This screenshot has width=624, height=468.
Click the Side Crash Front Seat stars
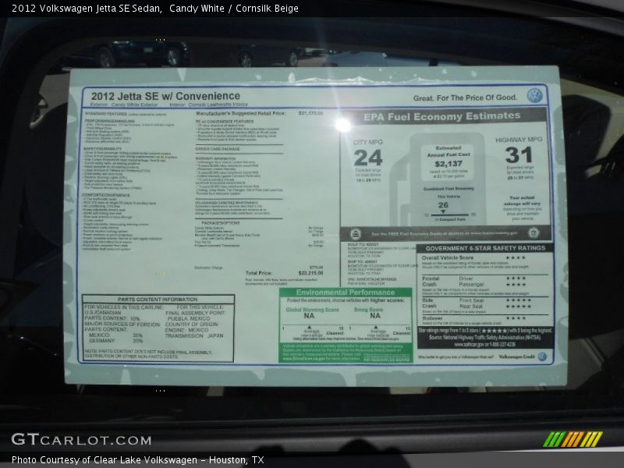tap(518, 300)
